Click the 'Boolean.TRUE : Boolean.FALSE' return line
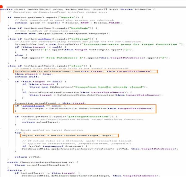 tap(68, 23)
